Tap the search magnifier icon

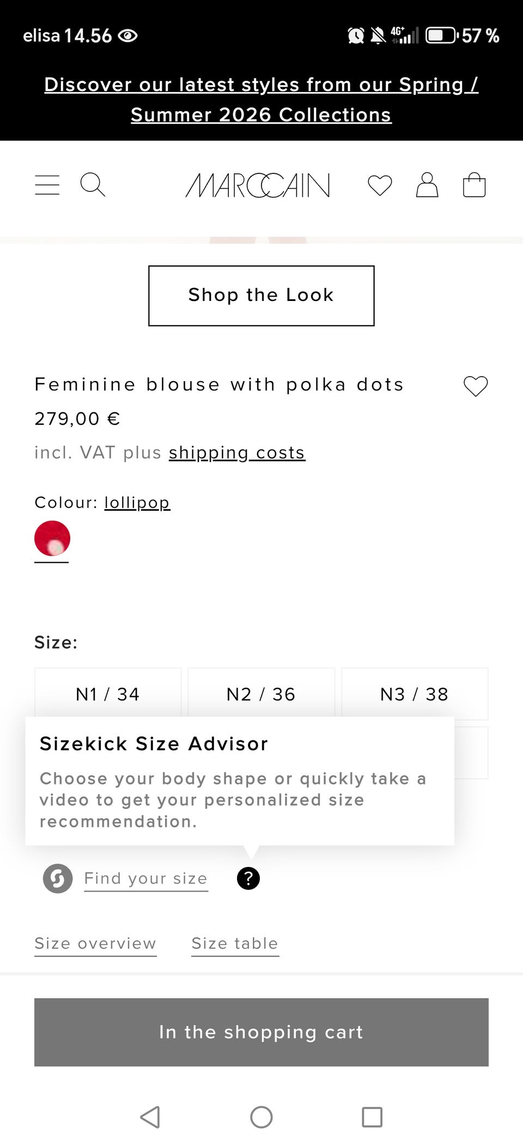[93, 185]
